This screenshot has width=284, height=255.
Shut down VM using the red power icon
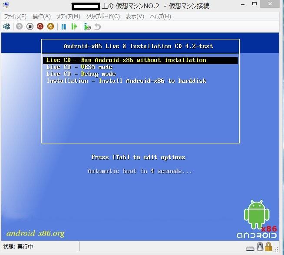coord(40,26)
